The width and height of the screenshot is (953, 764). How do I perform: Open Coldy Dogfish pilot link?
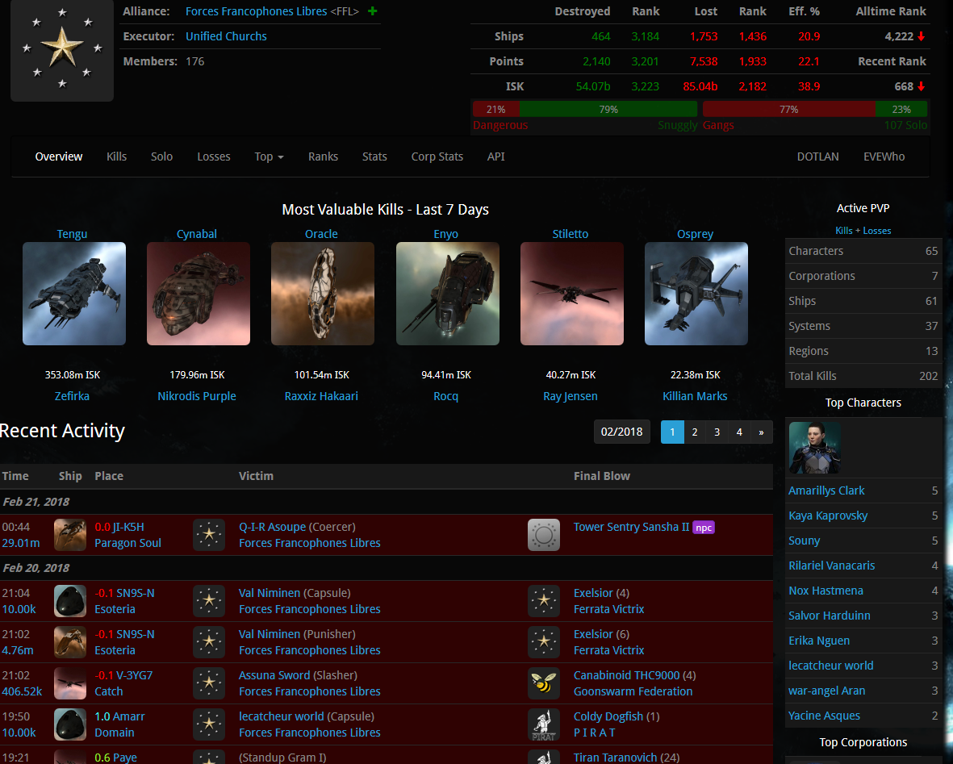point(608,716)
